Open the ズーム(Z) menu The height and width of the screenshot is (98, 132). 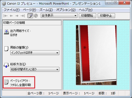46,10
